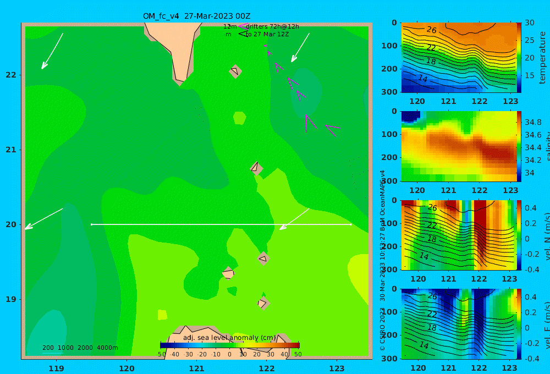Click the latitude label 19 on the main map
This screenshot has width=550, height=374.
[x=11, y=299]
